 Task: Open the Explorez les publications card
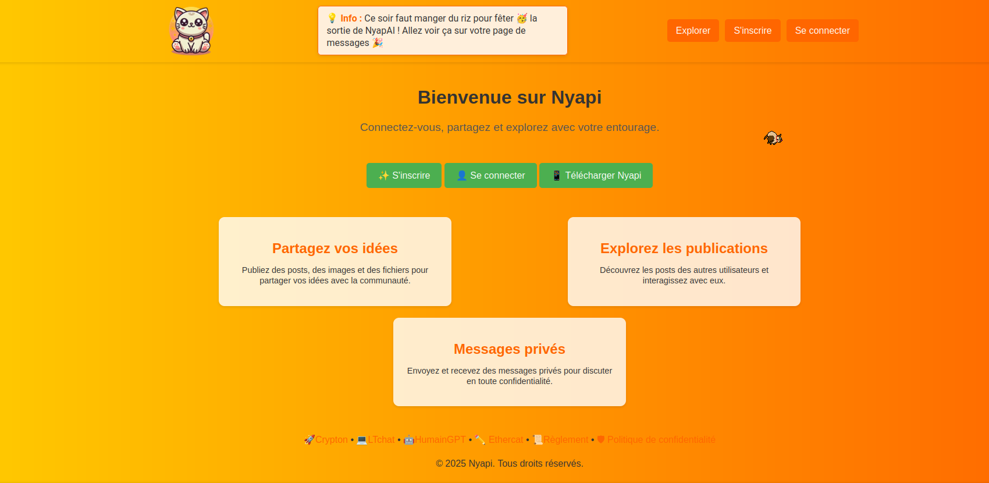click(684, 261)
